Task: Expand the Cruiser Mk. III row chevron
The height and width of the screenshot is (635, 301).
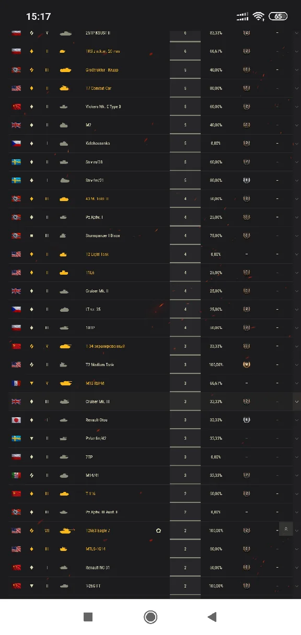Action: 297,402
